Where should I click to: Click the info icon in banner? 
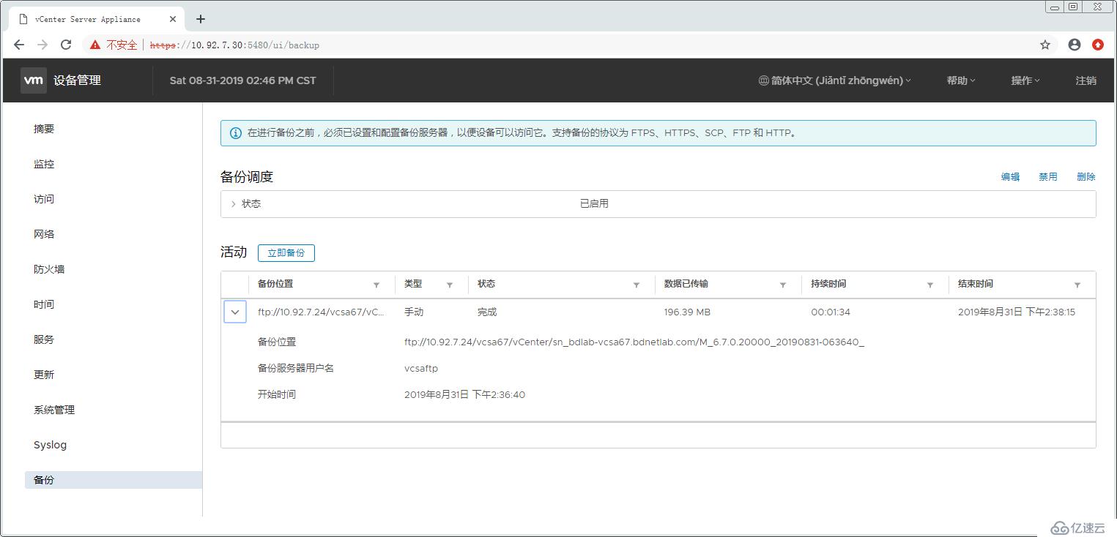point(236,133)
